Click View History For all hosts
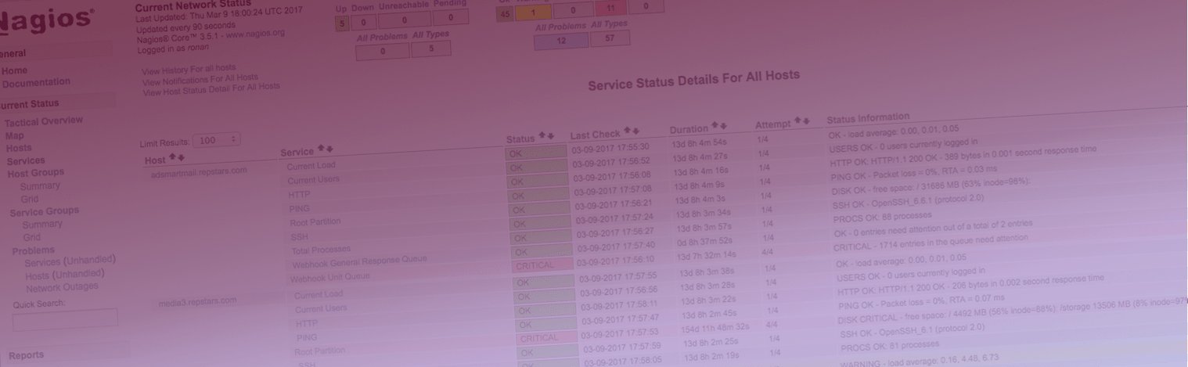This screenshot has height=367, width=1188. coord(189,70)
